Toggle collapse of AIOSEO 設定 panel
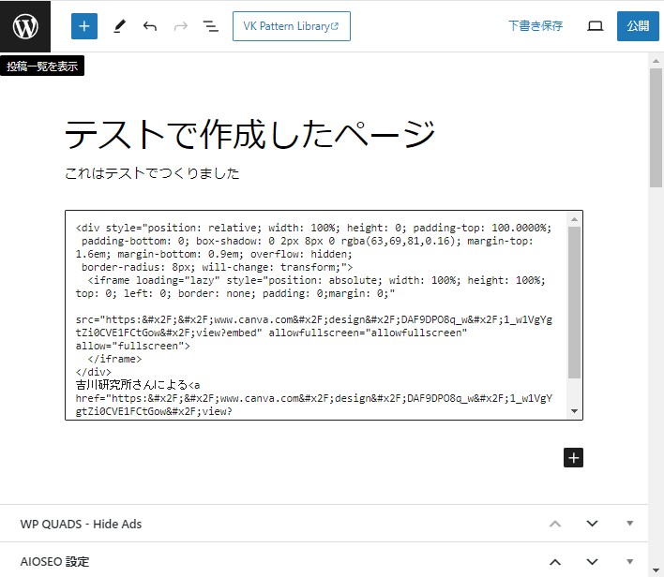The width and height of the screenshot is (664, 577). coord(630,562)
